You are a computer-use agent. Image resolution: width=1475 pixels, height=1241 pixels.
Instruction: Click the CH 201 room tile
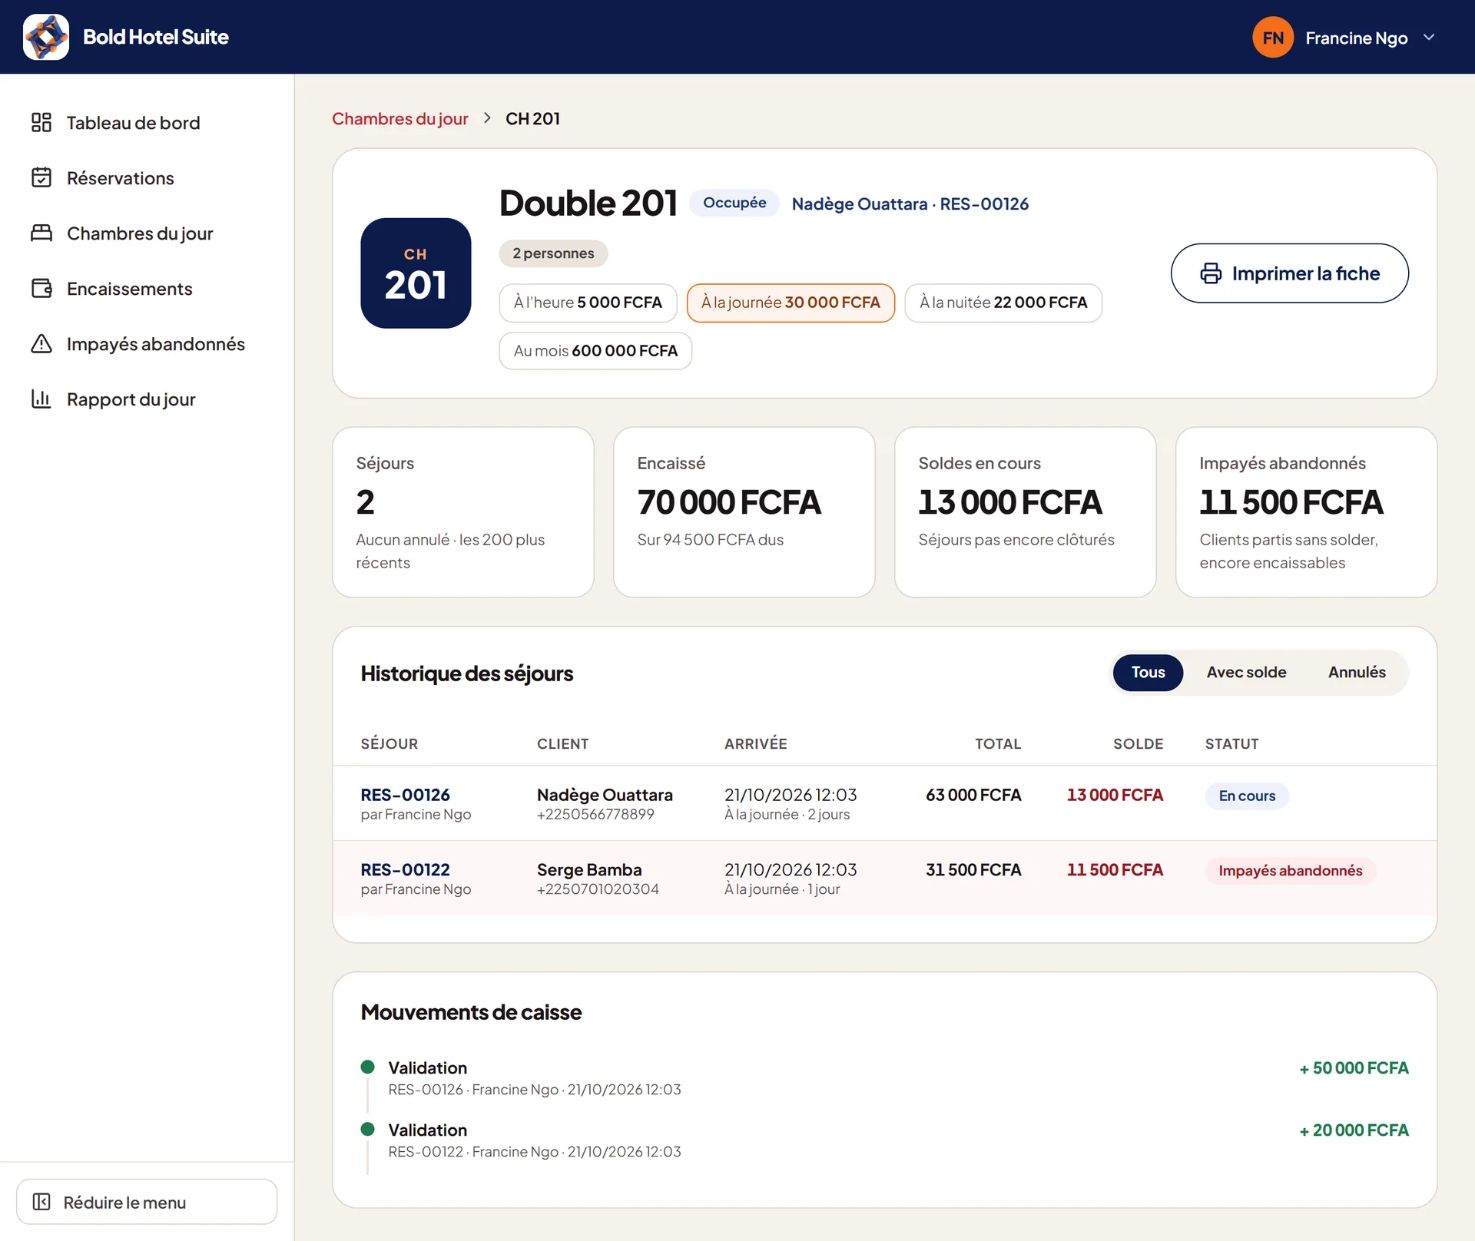click(416, 273)
